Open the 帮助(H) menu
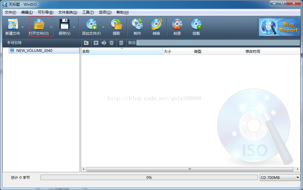This screenshot has height=190, width=303. coord(122,12)
